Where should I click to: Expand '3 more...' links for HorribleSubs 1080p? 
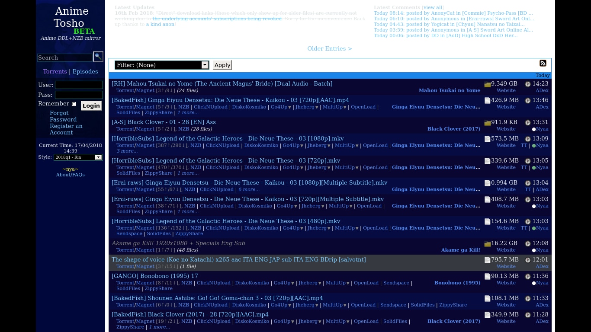coord(127,151)
